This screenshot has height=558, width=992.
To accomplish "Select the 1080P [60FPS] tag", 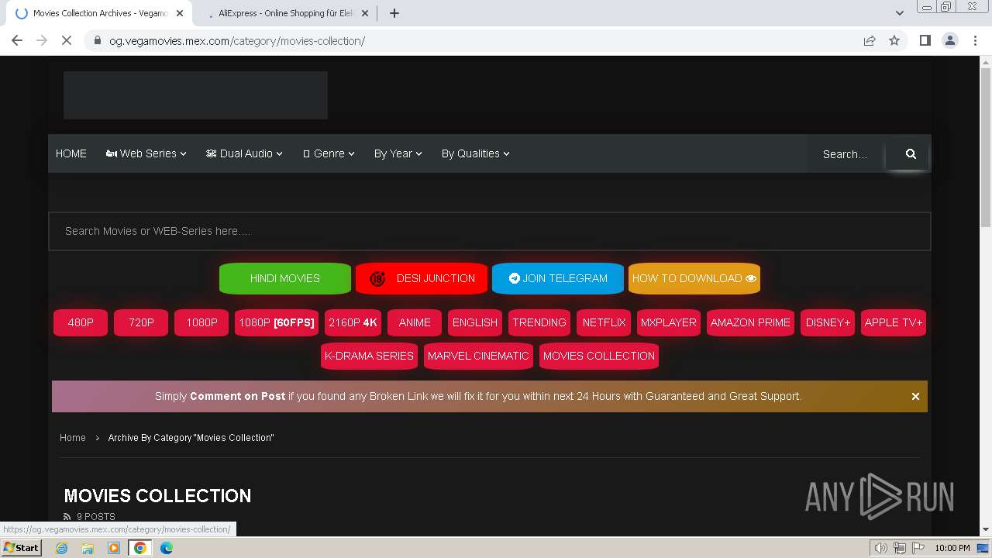I will point(277,322).
